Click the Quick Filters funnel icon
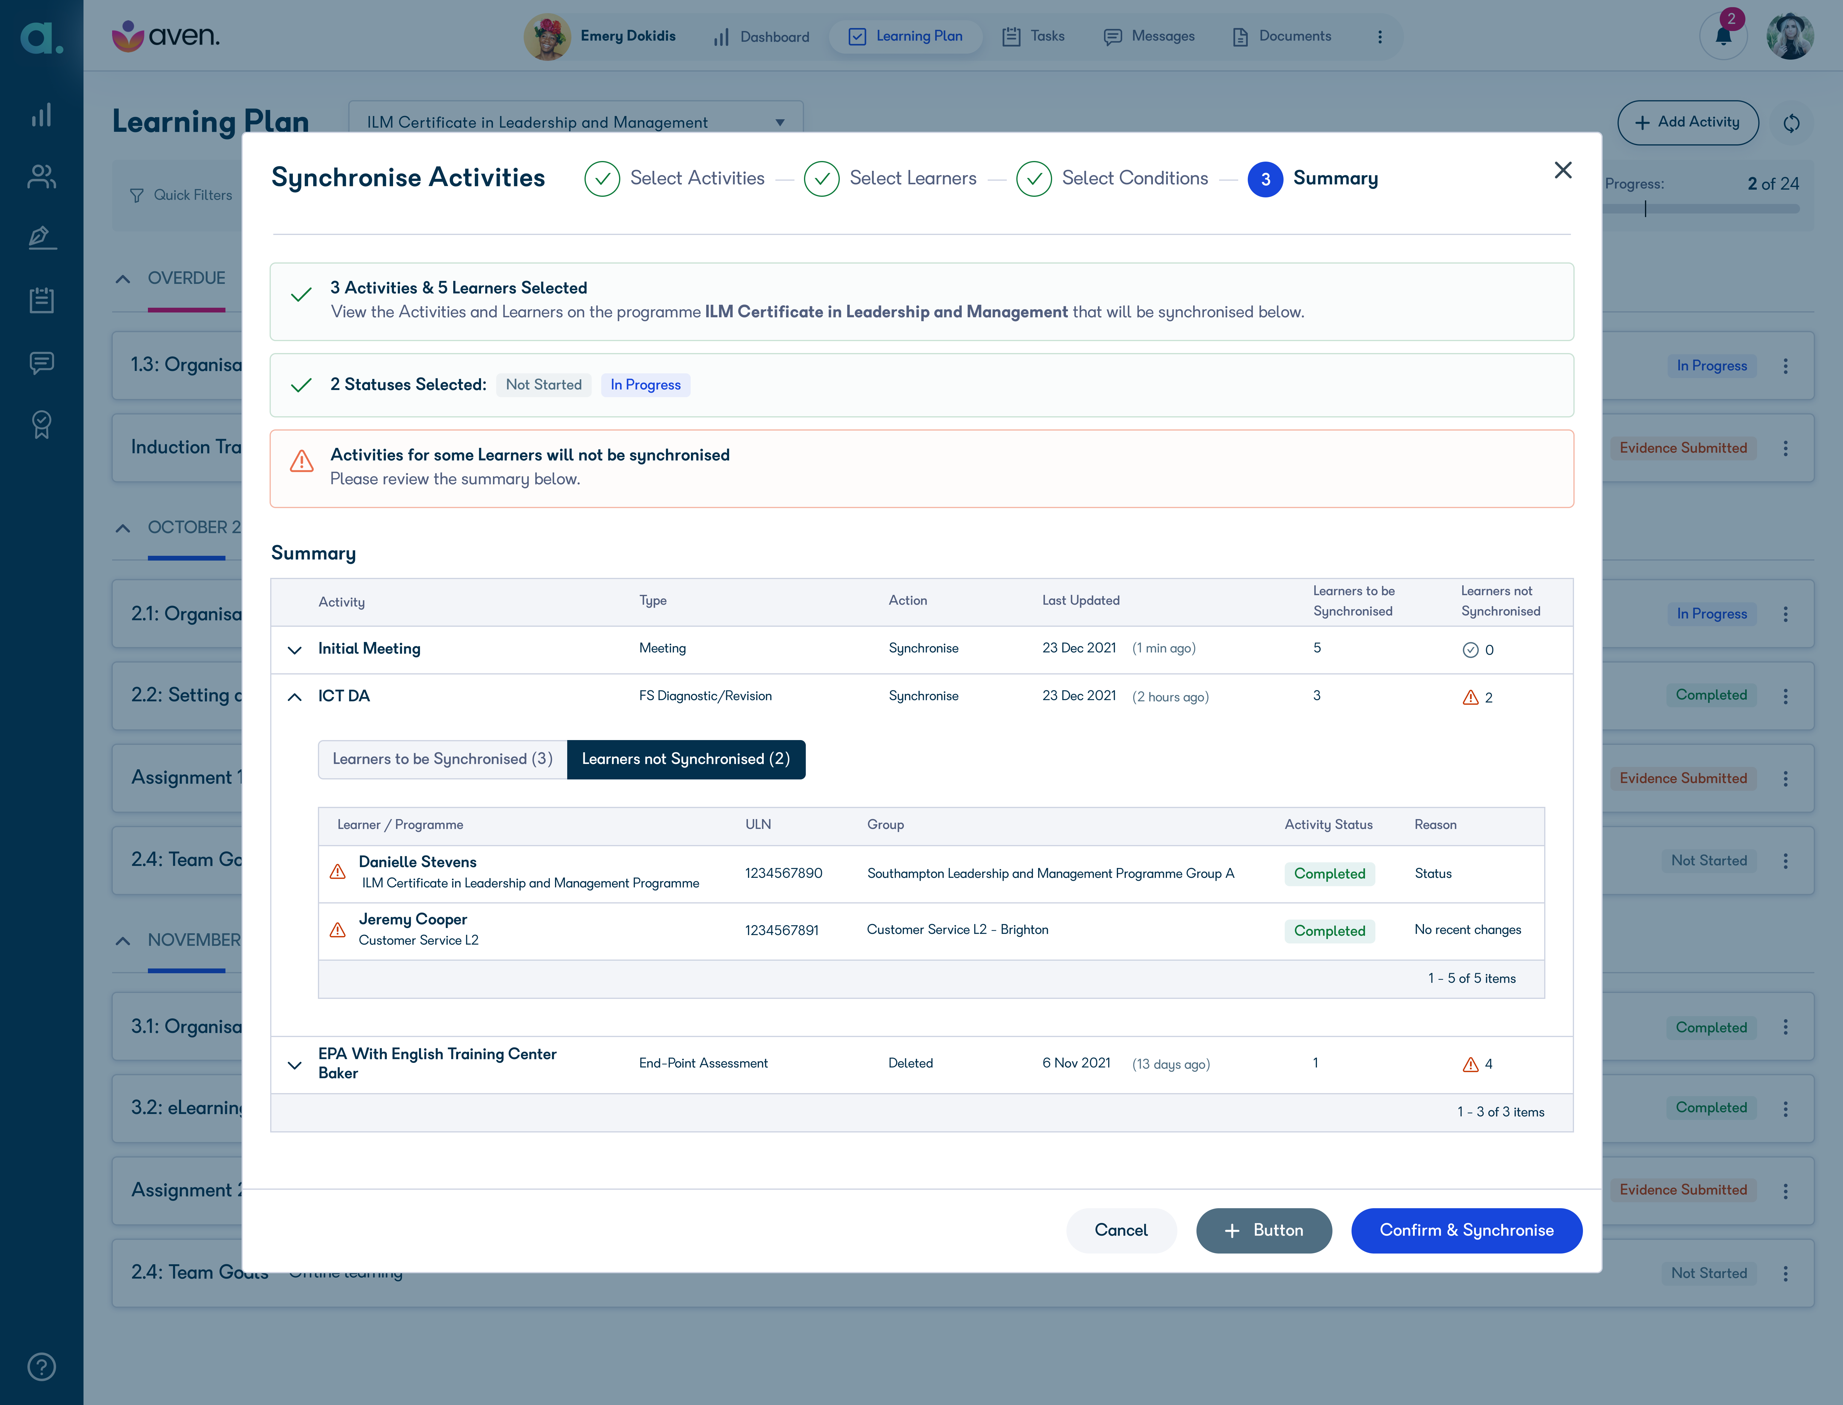 coord(137,195)
